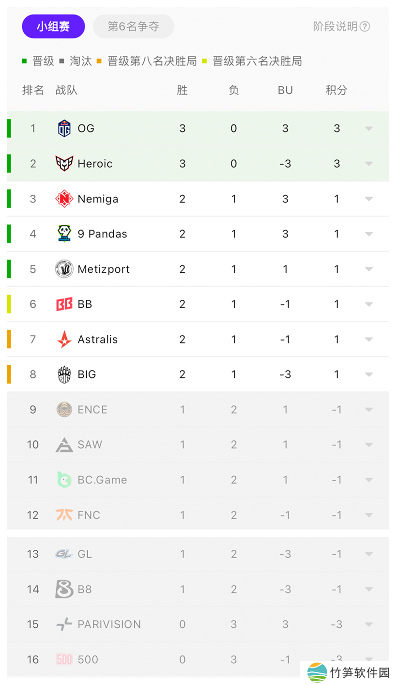
Task: Expand the ENCE row dropdown arrow
Action: [369, 410]
